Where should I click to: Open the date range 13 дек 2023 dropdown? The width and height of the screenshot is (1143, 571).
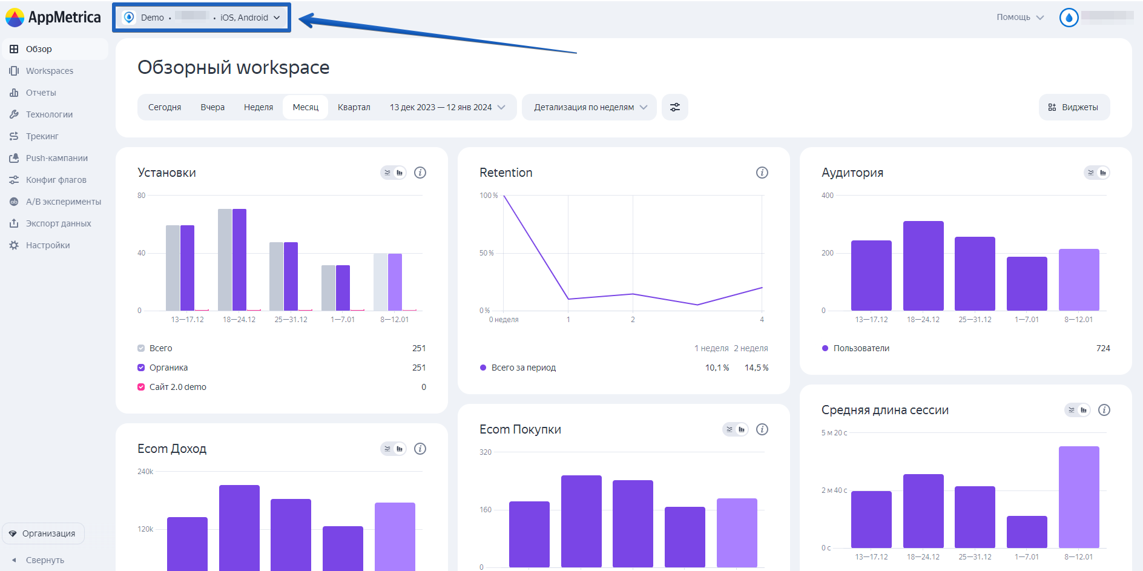coord(447,107)
